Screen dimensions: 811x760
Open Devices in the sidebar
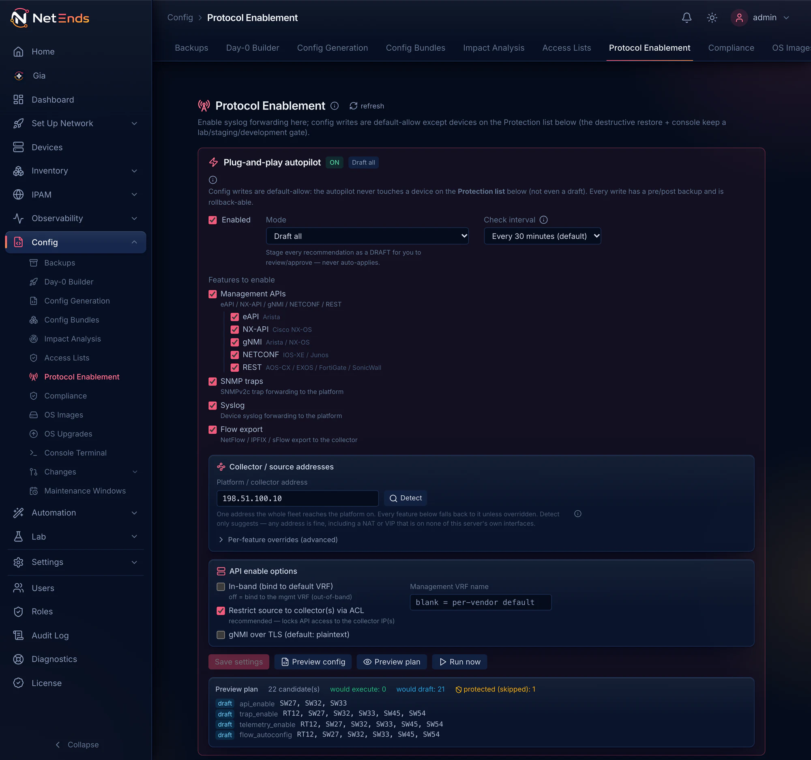pyautogui.click(x=75, y=147)
